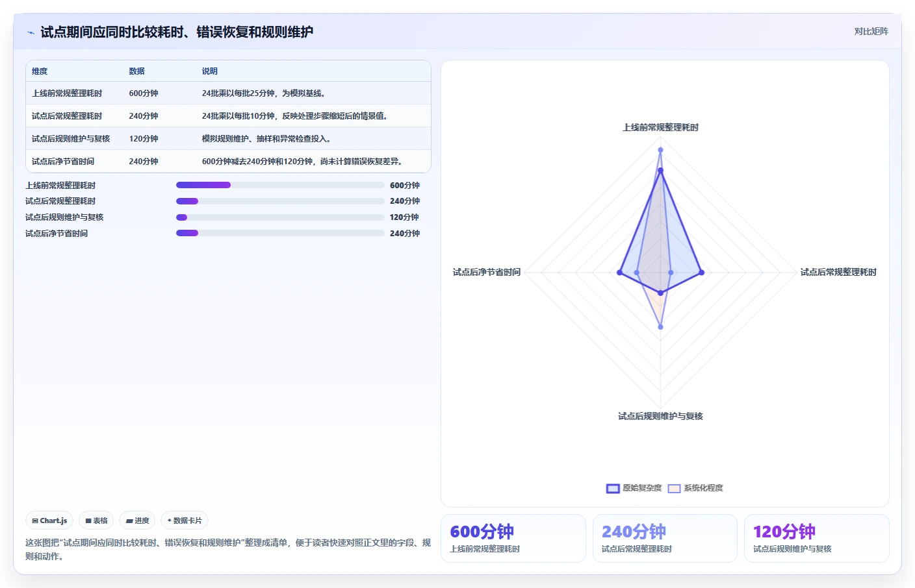Viewport: 915px width, 588px height.
Task: Click the 维度 column header
Action: (40, 71)
